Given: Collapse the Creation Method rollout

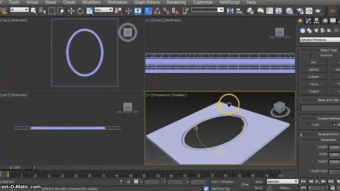Looking at the screenshot, I should tap(301, 119).
